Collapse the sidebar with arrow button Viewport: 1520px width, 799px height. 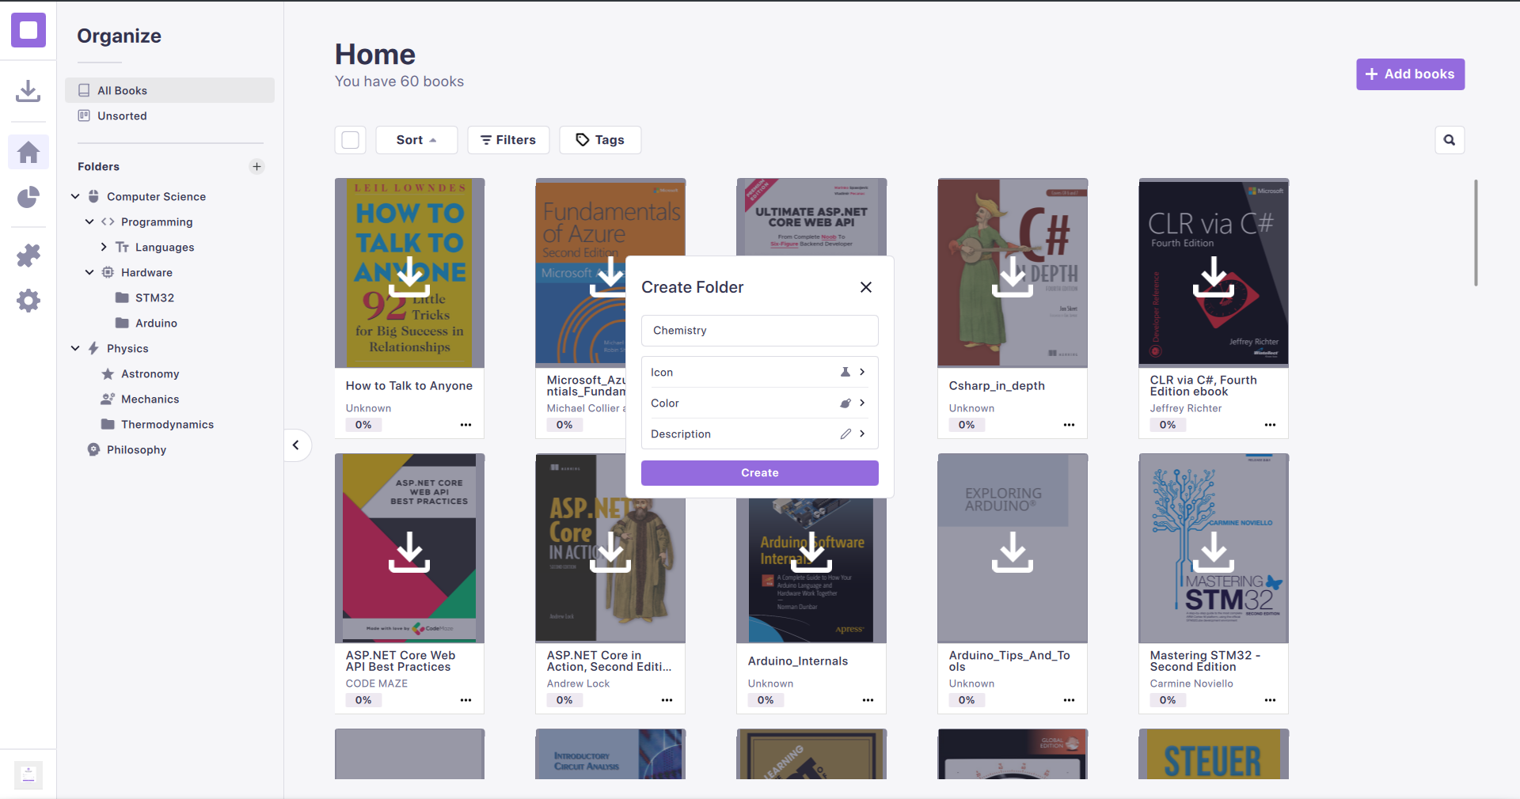[x=296, y=445]
